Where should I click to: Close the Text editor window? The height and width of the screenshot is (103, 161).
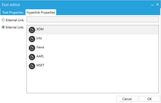tap(158, 5)
